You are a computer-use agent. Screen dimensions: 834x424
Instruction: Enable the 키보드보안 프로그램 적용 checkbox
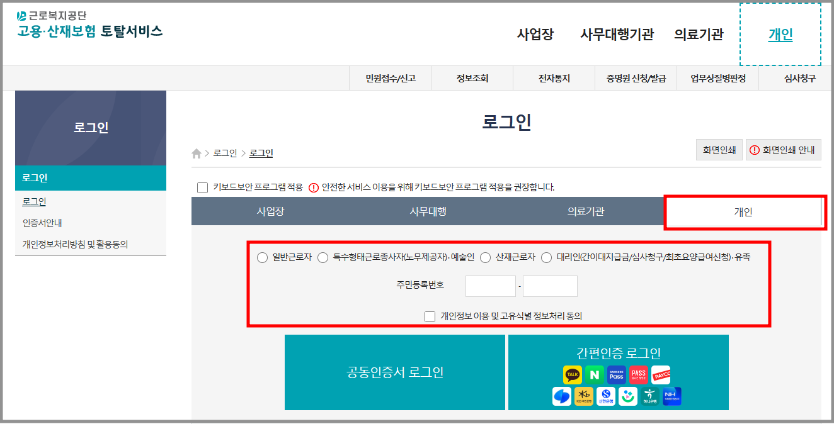point(202,187)
